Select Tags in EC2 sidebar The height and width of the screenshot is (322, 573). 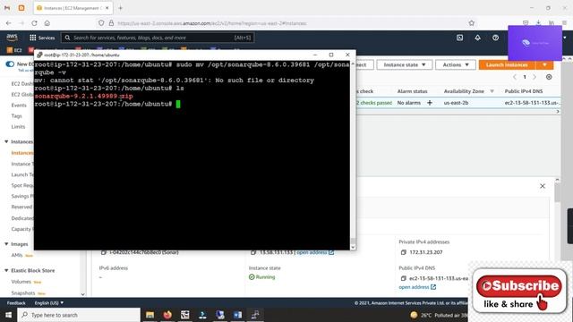click(16, 115)
